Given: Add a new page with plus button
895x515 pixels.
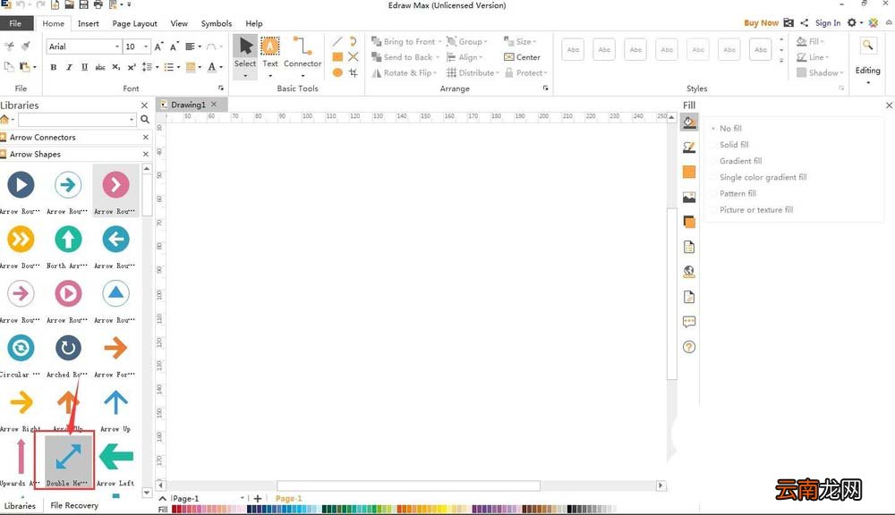Looking at the screenshot, I should [258, 499].
